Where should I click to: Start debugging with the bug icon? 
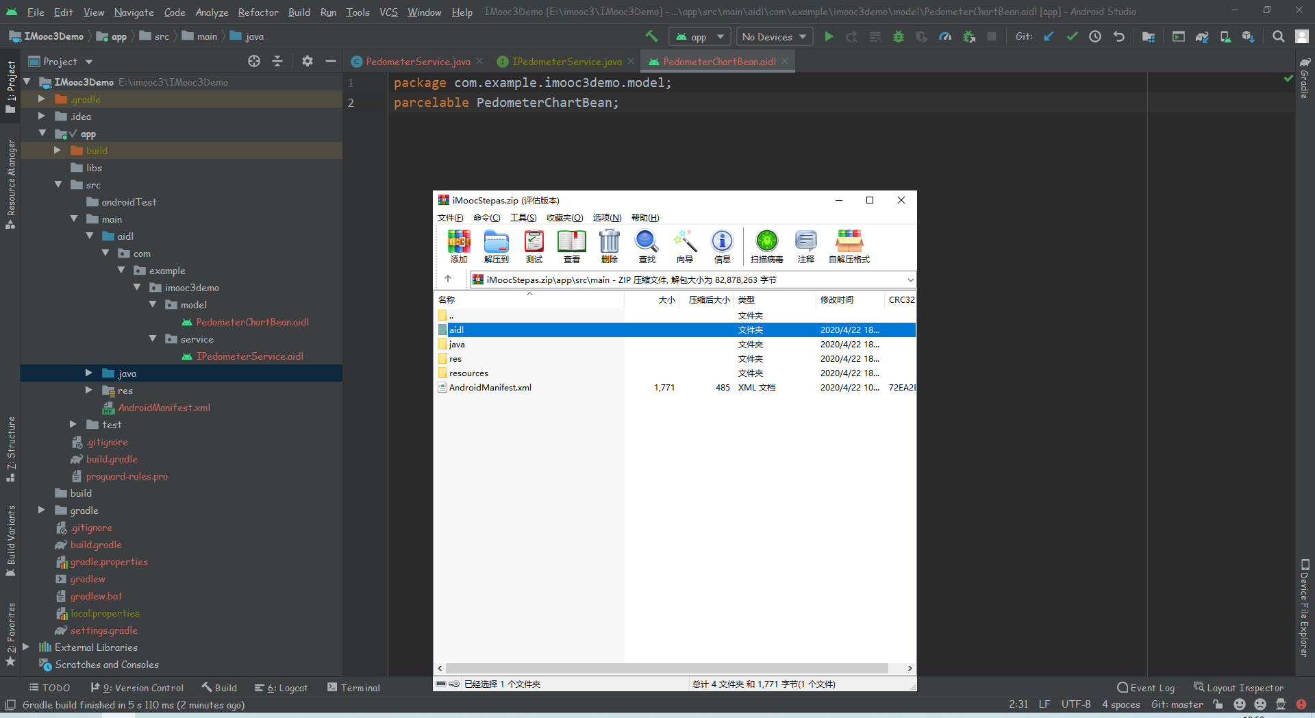(899, 36)
